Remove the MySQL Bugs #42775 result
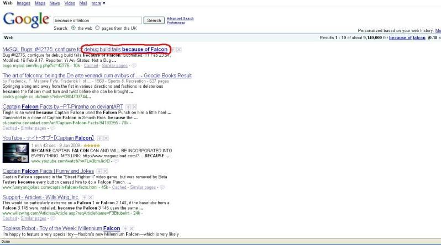 (x=179, y=50)
